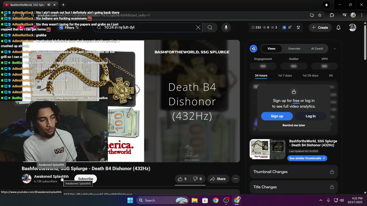
Task: Dislike the video with thumbs down
Action: tap(198, 179)
